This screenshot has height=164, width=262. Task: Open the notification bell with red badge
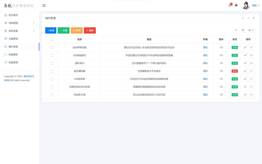[230, 5]
